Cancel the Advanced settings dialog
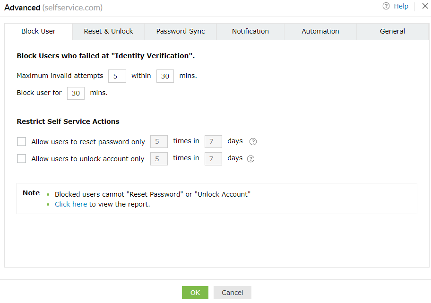 [x=232, y=293]
